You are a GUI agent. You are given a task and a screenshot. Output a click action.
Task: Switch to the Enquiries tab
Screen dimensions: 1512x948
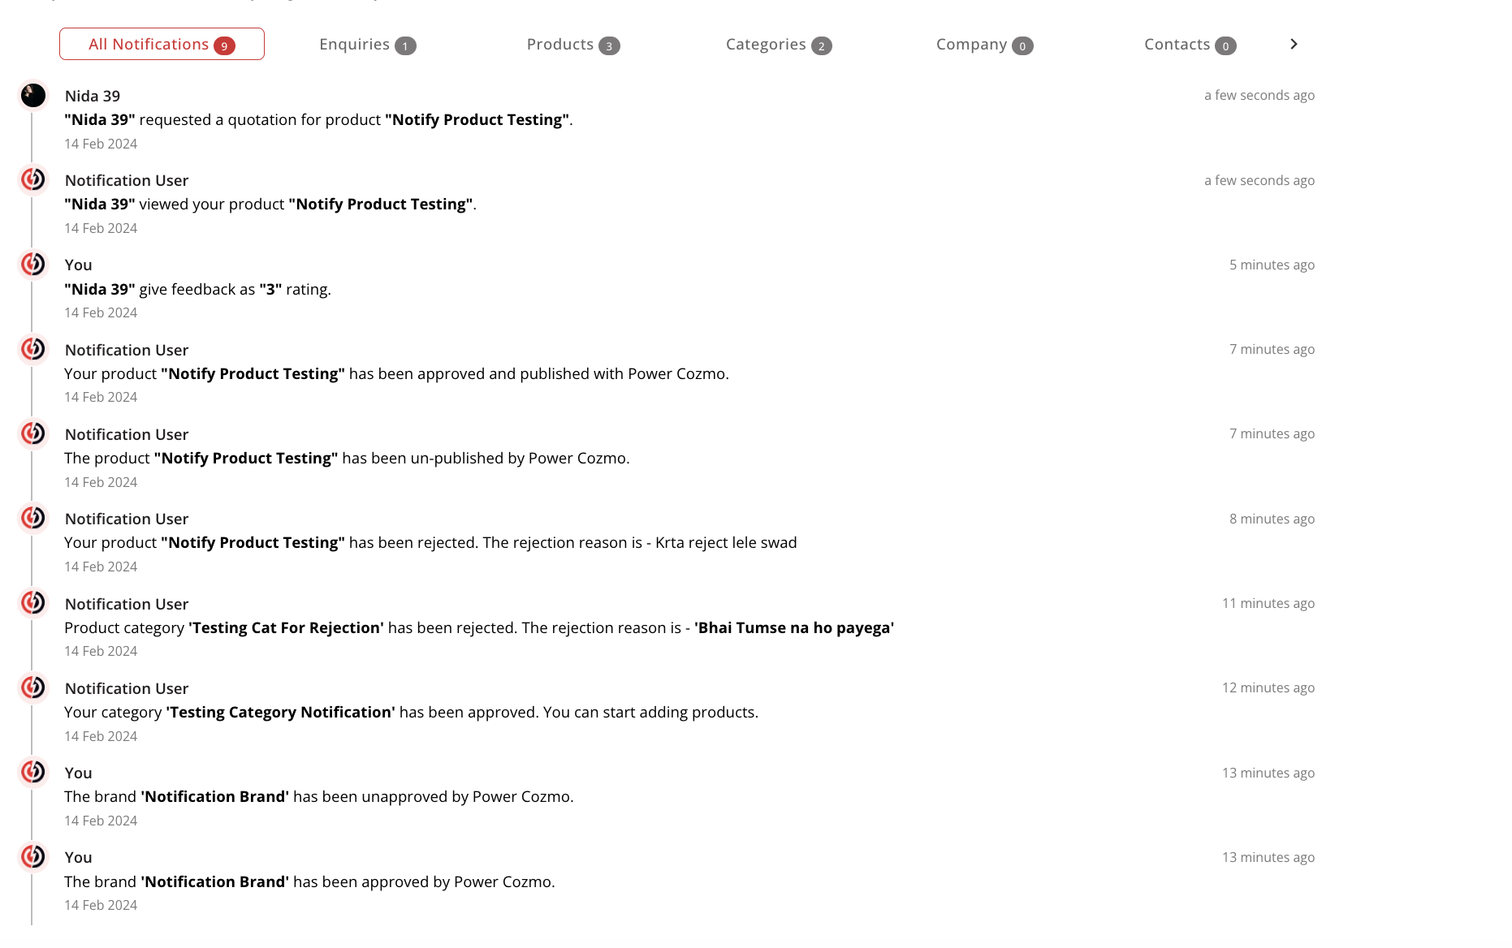pos(367,45)
